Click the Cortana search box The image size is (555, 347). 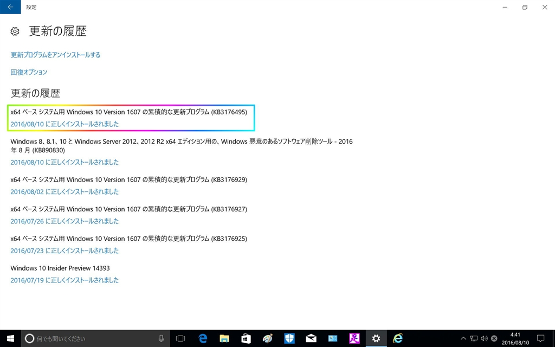point(95,338)
